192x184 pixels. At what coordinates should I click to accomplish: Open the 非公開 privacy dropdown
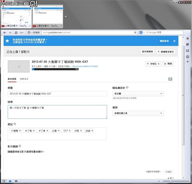pyautogui.click(x=138, y=94)
